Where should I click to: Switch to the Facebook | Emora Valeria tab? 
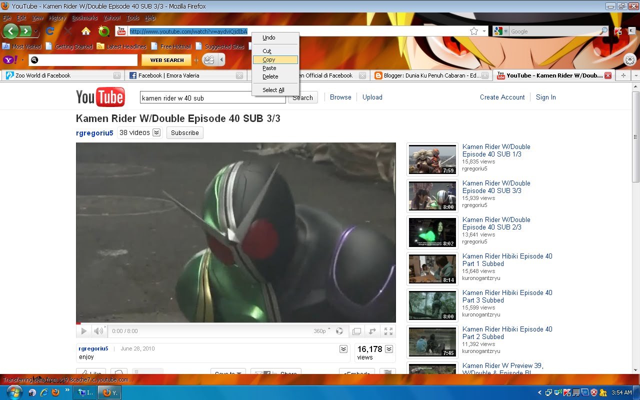[186, 75]
